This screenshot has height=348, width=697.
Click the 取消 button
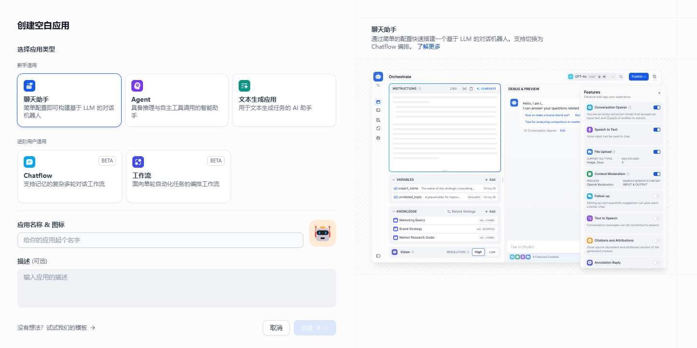tap(276, 328)
